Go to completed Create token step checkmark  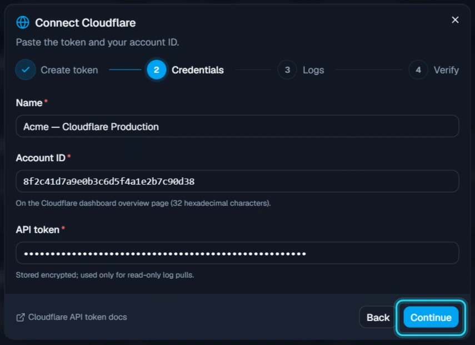pyautogui.click(x=26, y=70)
